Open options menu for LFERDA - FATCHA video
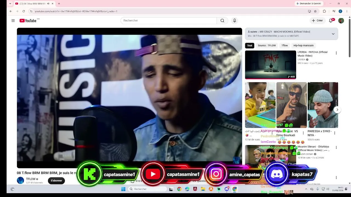Viewport: 351px width, 197px height. pyautogui.click(x=336, y=53)
